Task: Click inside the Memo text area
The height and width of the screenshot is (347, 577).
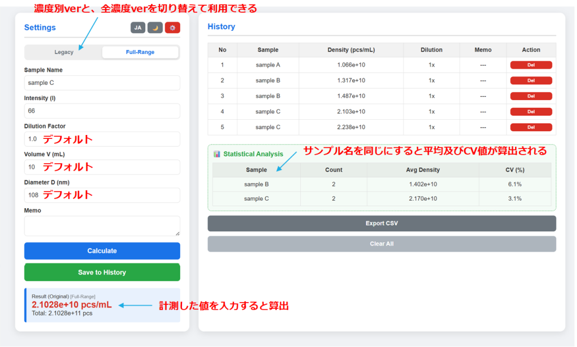Action: pos(102,226)
